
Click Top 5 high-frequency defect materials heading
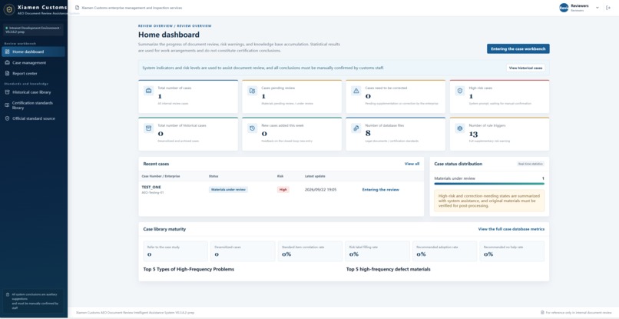(x=389, y=269)
